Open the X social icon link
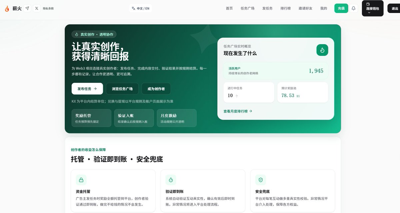 coord(37,8)
